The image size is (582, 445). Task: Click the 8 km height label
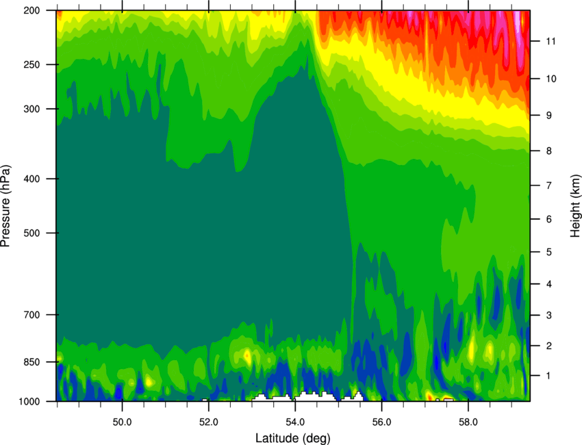(549, 151)
